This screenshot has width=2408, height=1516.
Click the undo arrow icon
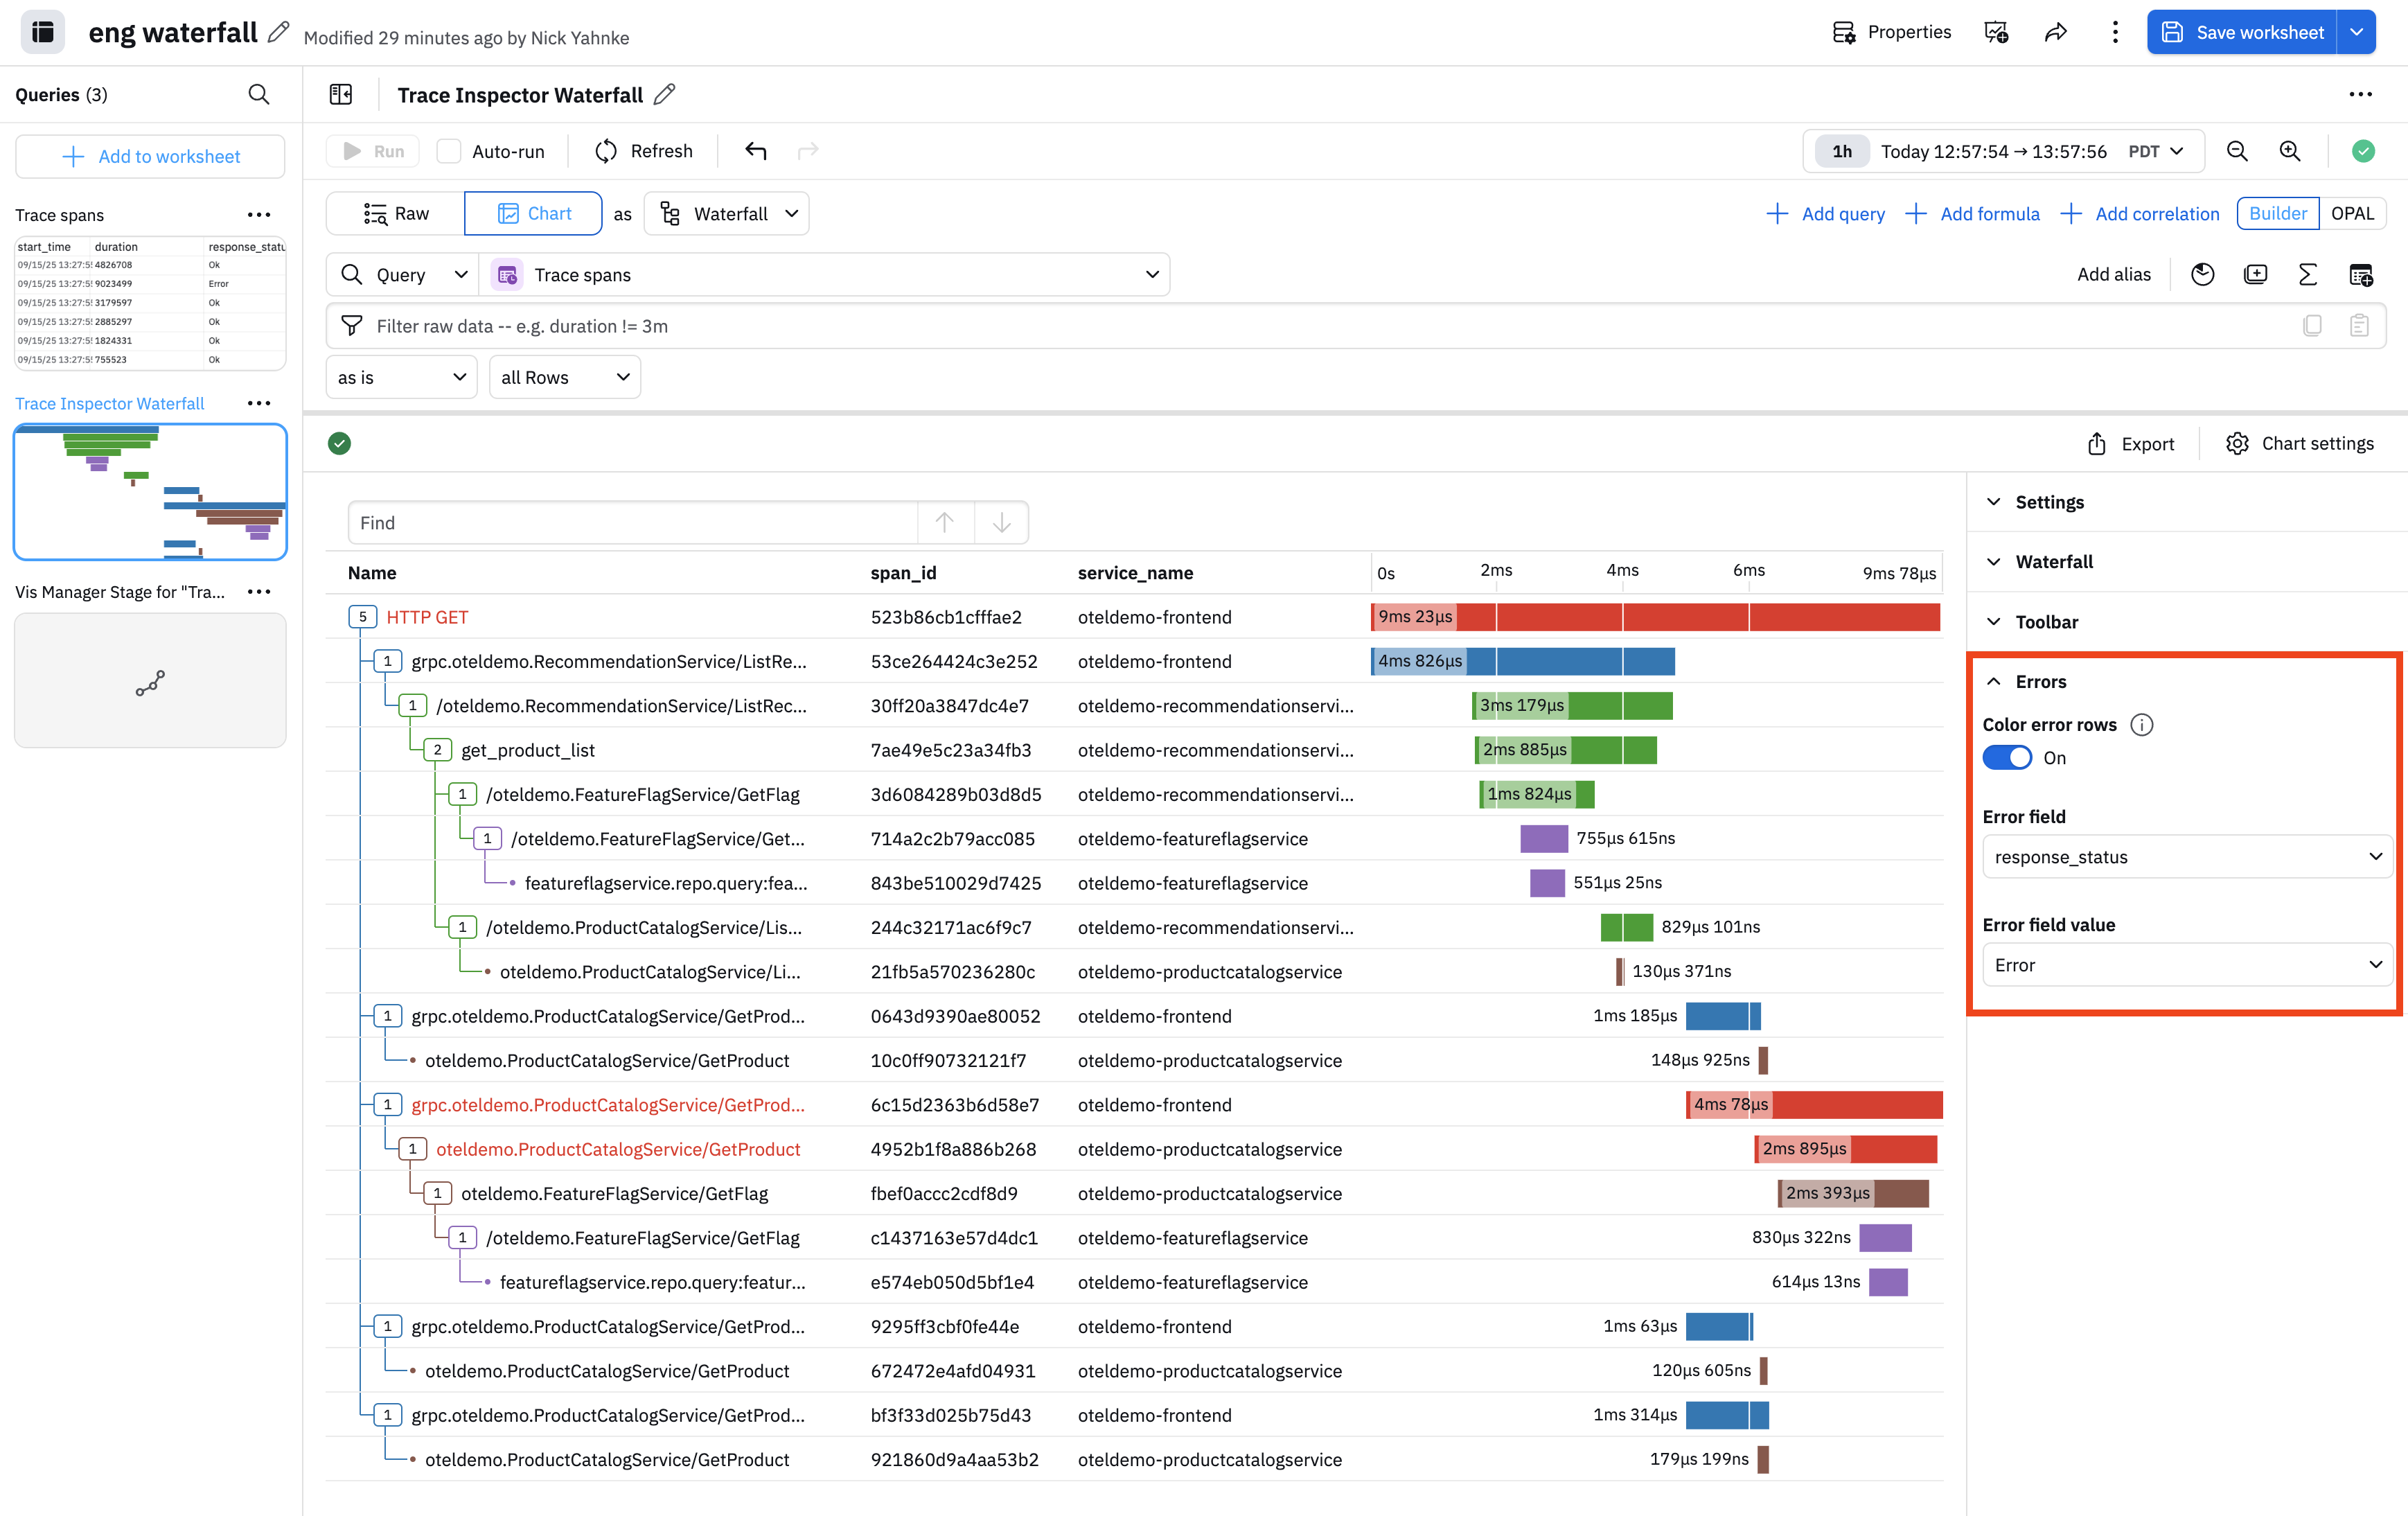click(x=756, y=151)
